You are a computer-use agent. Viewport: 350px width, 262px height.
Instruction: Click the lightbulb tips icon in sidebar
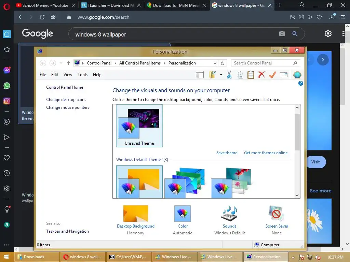(x=7, y=209)
